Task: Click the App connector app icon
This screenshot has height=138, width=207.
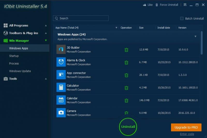Action: click(61, 75)
